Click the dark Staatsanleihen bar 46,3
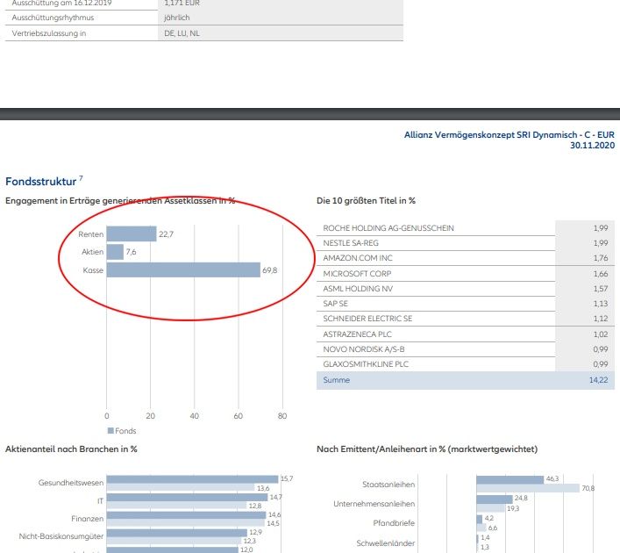This screenshot has width=620, height=553. point(510,480)
